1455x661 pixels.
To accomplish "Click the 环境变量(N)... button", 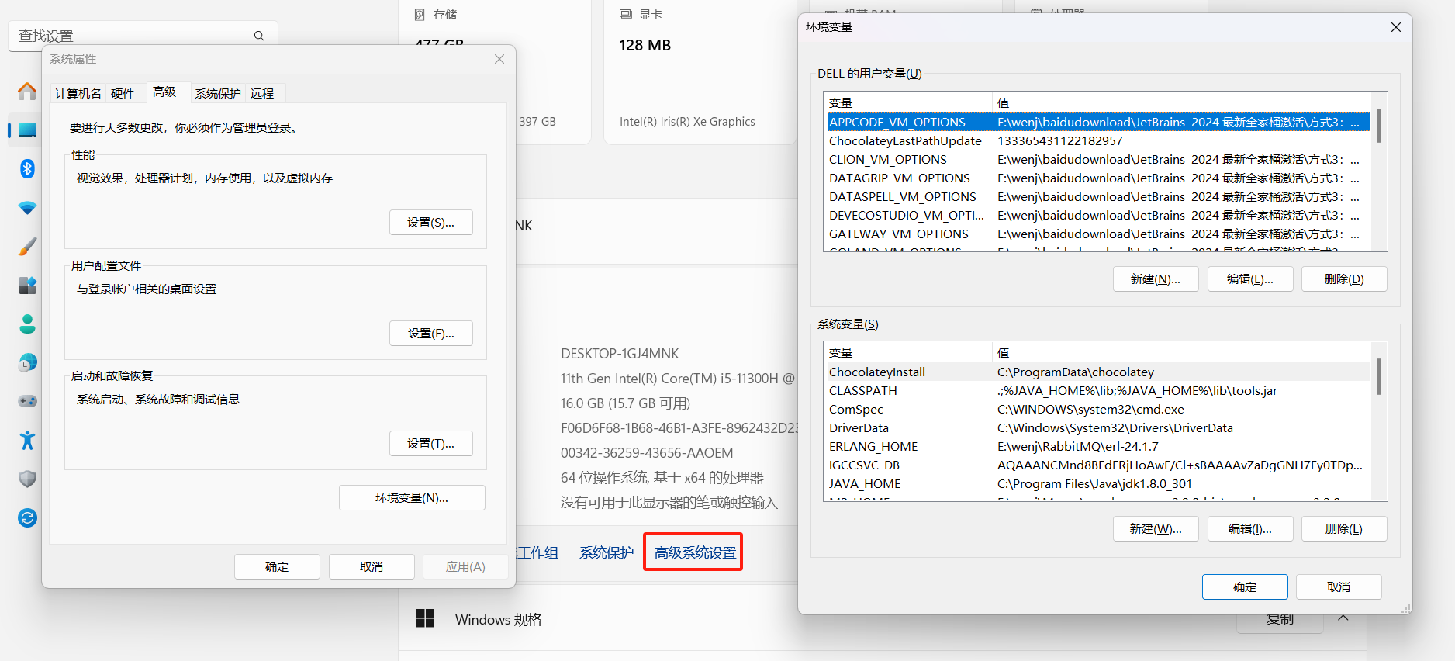I will coord(412,498).
